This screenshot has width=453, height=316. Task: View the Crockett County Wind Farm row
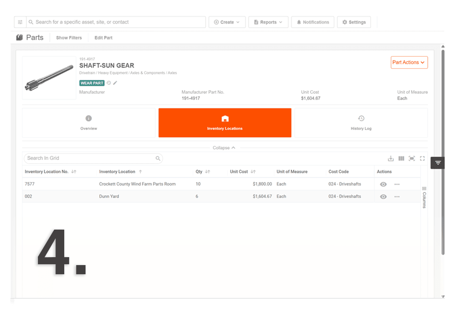[x=383, y=184]
